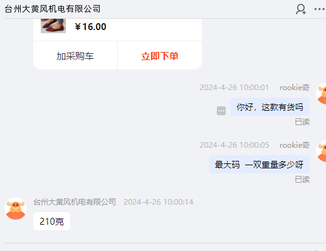This screenshot has height=251, width=326.
Task: Click the ¥16.00 price text
Action: point(90,27)
